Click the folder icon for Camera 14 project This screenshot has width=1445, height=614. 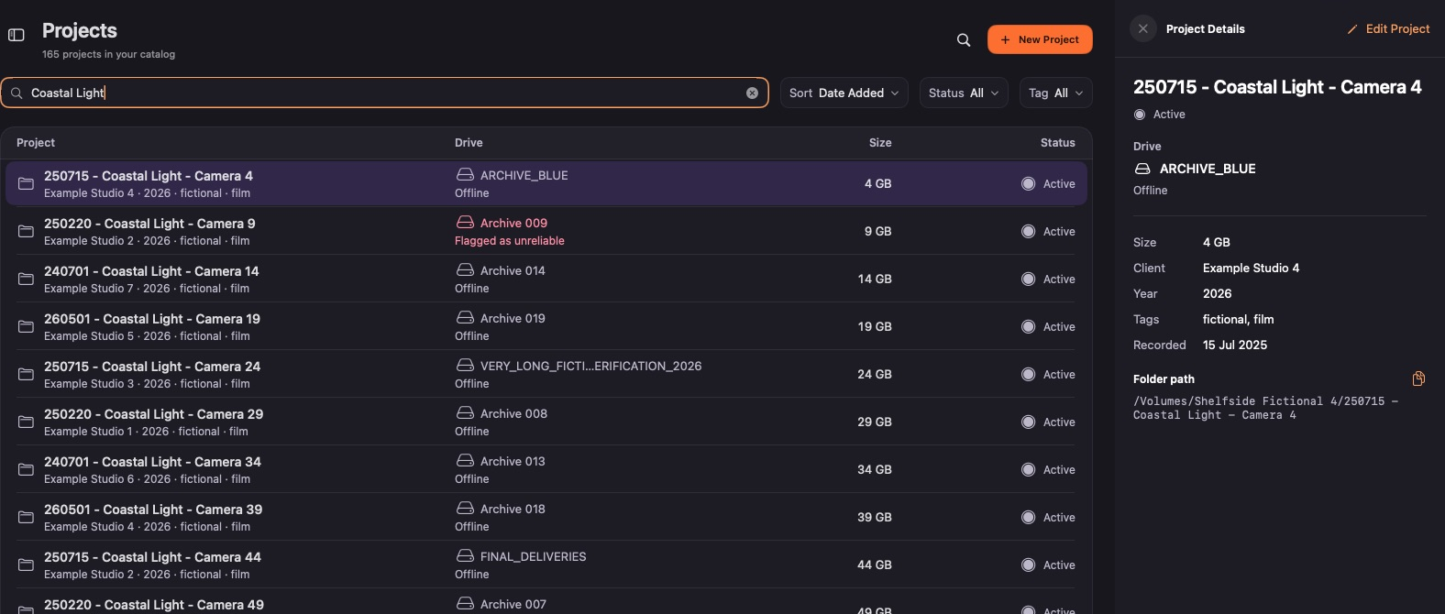tap(27, 280)
